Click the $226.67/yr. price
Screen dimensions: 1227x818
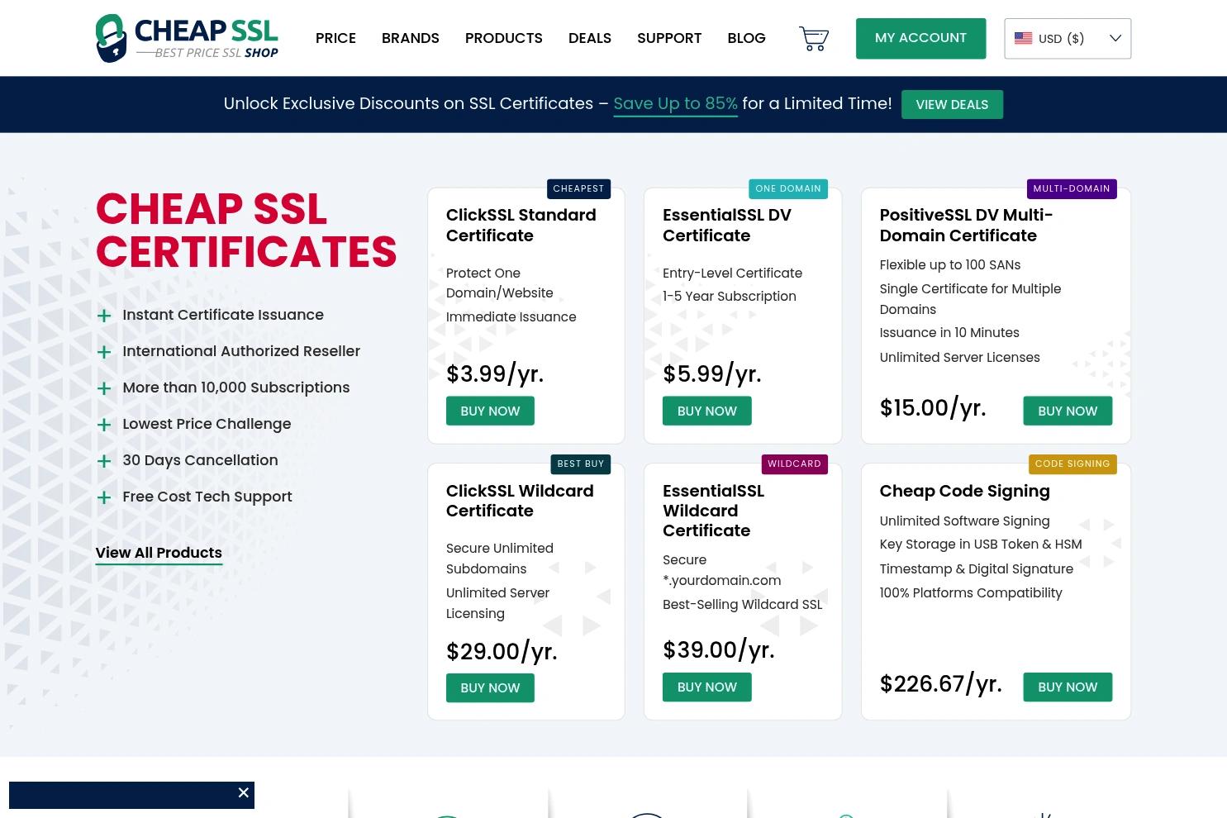pos(940,684)
